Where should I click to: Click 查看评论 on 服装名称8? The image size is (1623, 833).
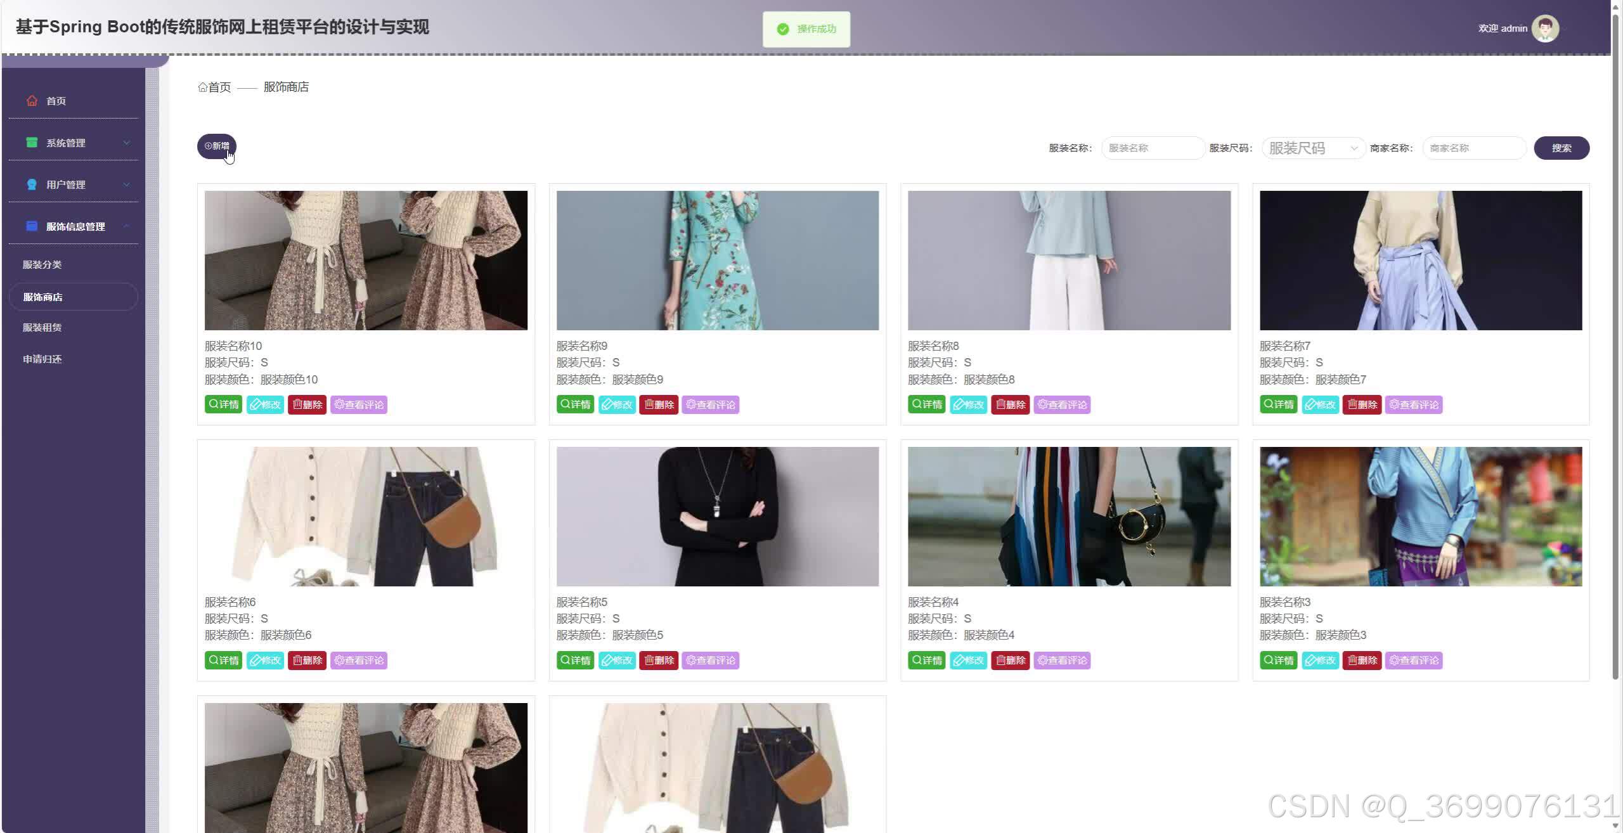pos(1063,404)
